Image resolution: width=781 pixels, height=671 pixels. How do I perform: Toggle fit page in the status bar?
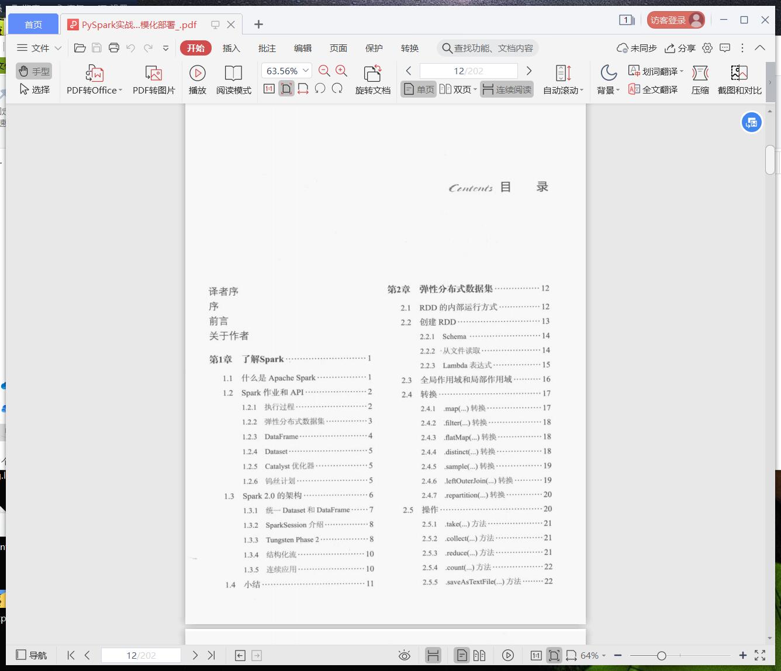click(x=554, y=655)
